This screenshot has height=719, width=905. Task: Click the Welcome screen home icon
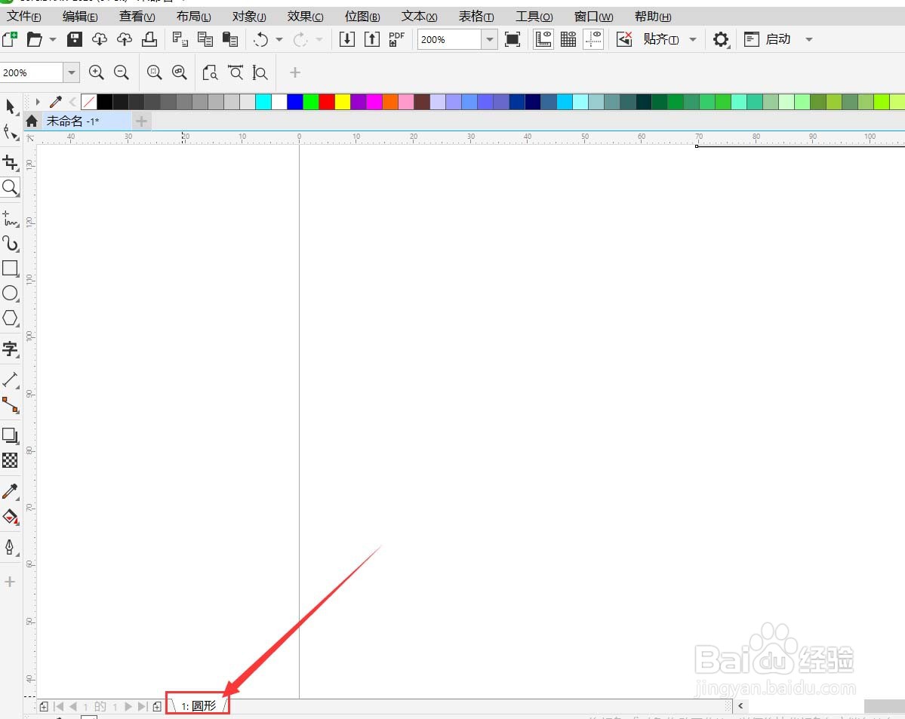click(x=32, y=121)
